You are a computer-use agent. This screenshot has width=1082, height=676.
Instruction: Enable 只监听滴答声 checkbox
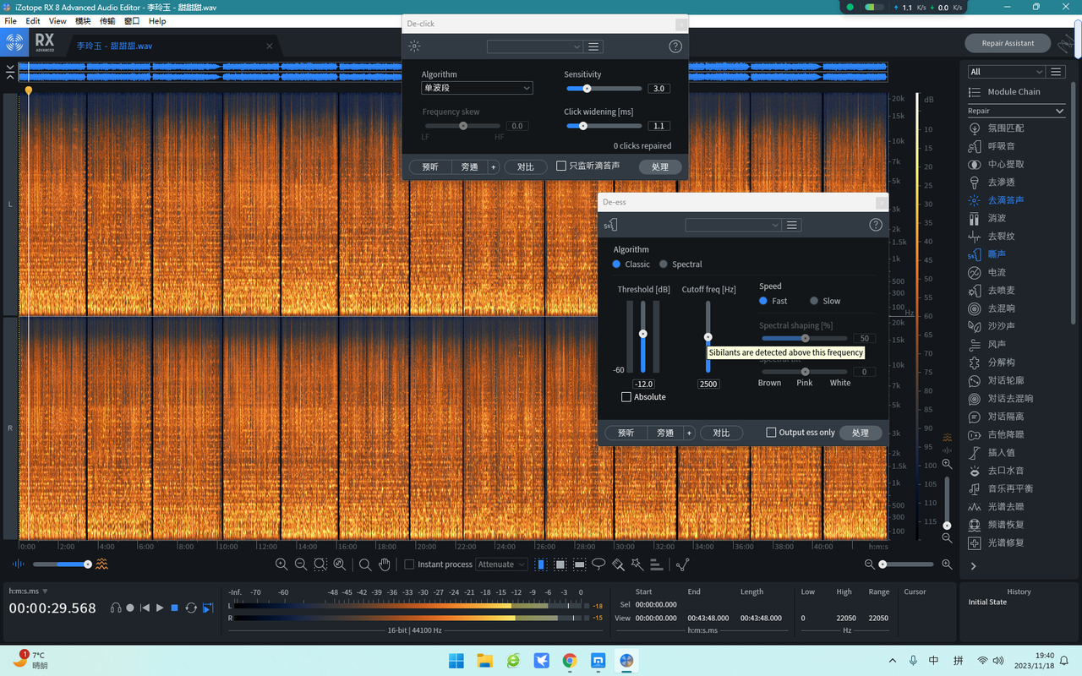pos(561,166)
